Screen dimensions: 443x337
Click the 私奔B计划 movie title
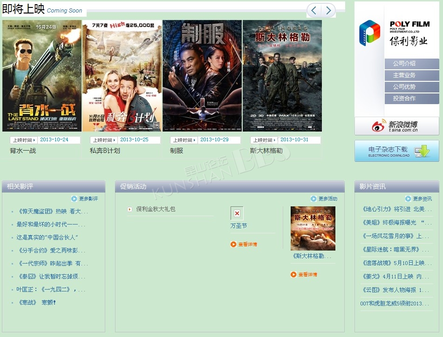(105, 151)
